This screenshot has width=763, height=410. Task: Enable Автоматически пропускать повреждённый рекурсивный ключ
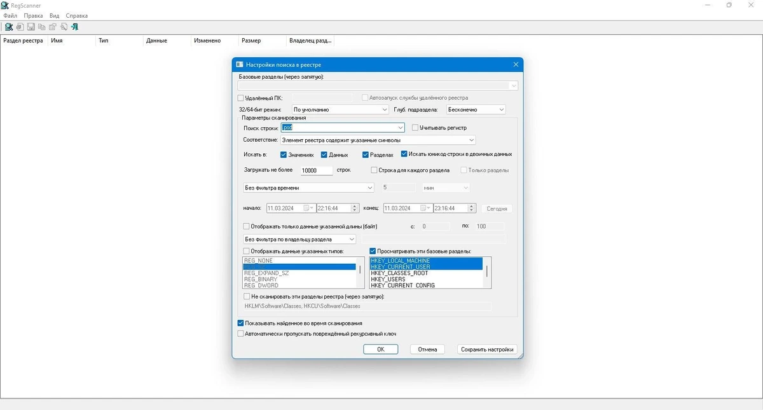(x=240, y=334)
